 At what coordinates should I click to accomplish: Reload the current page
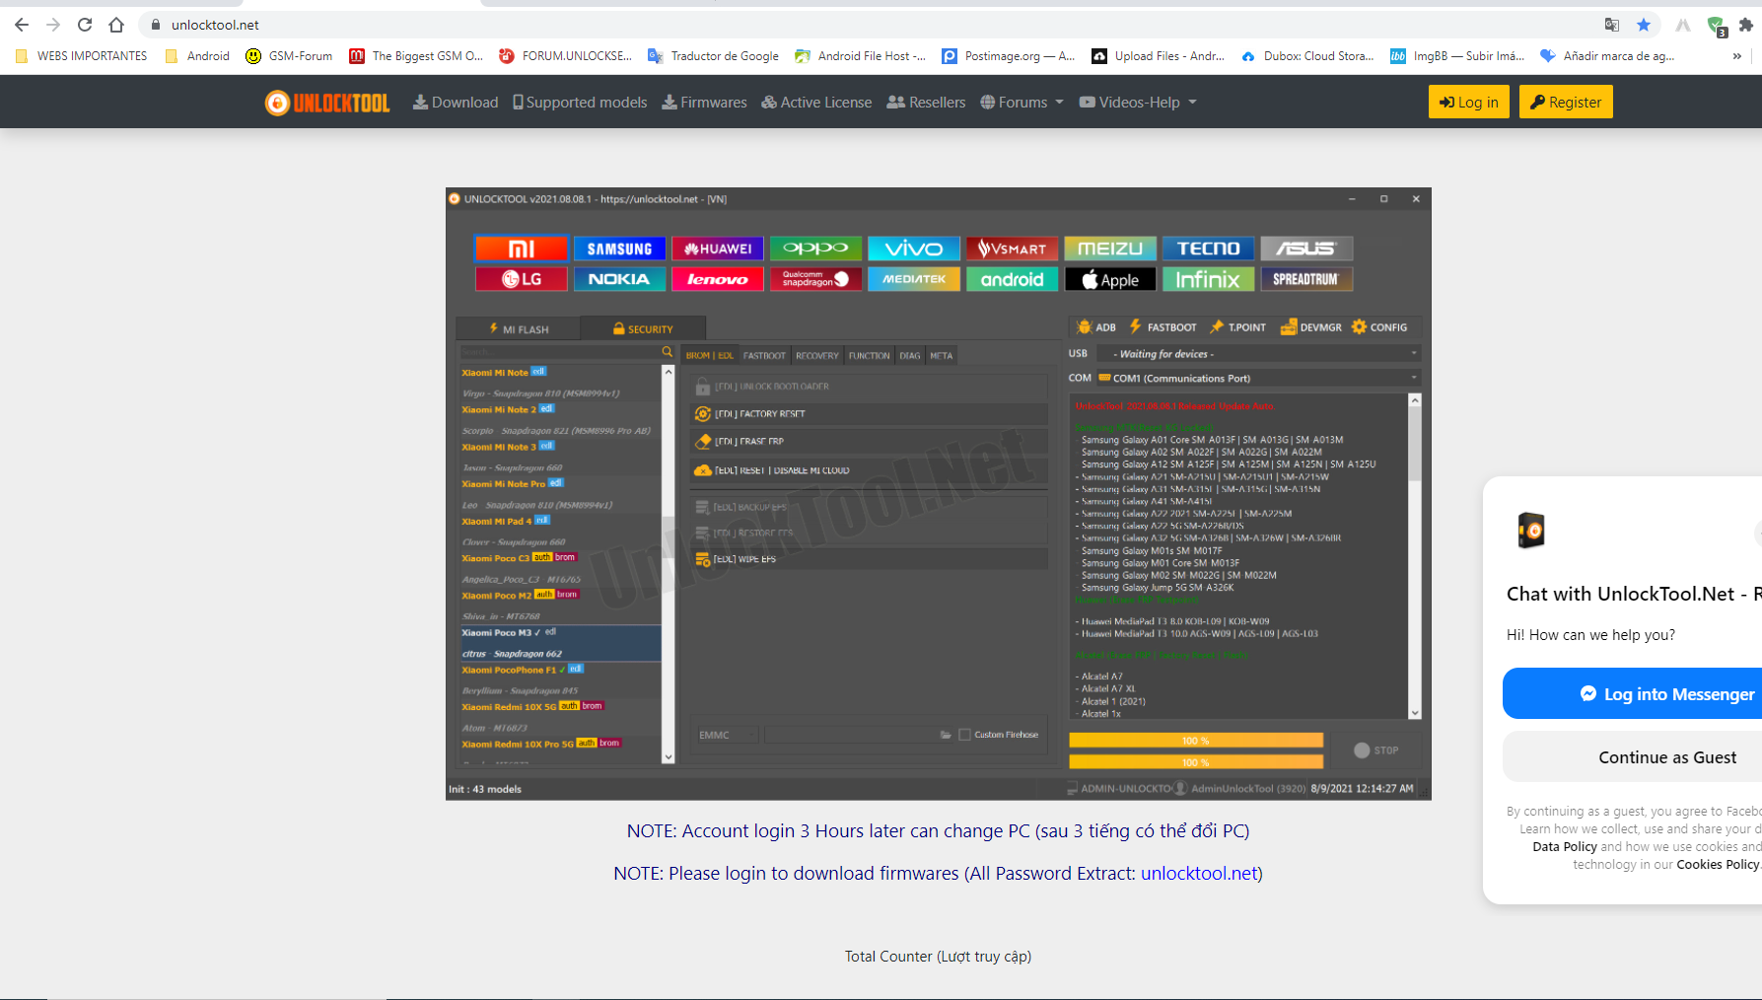coord(85,25)
